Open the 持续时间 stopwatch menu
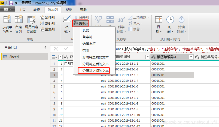 point(181,24)
